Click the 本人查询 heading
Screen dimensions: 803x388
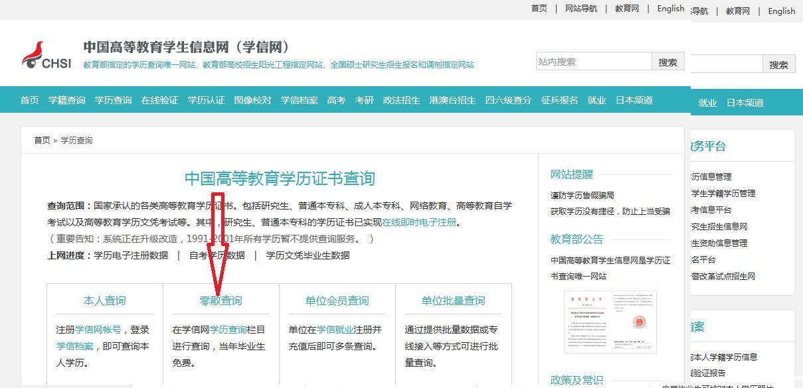(x=104, y=300)
